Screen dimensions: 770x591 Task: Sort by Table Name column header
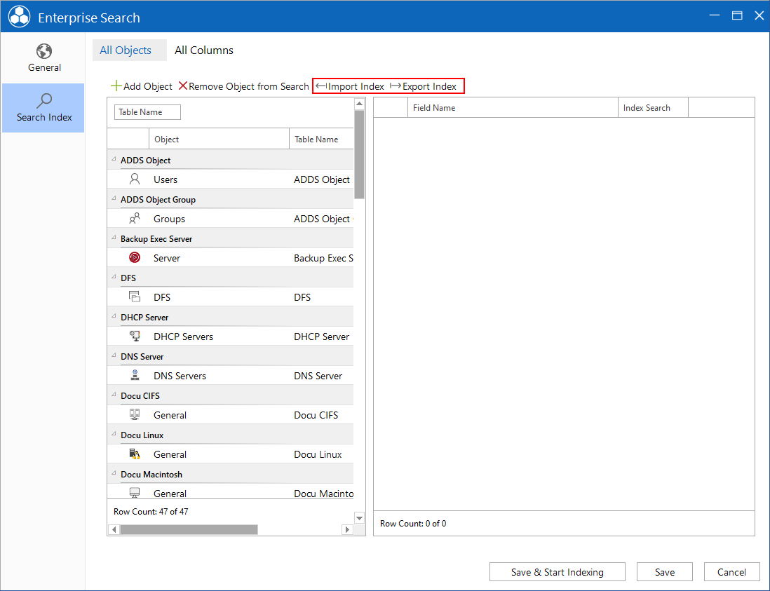(x=322, y=139)
